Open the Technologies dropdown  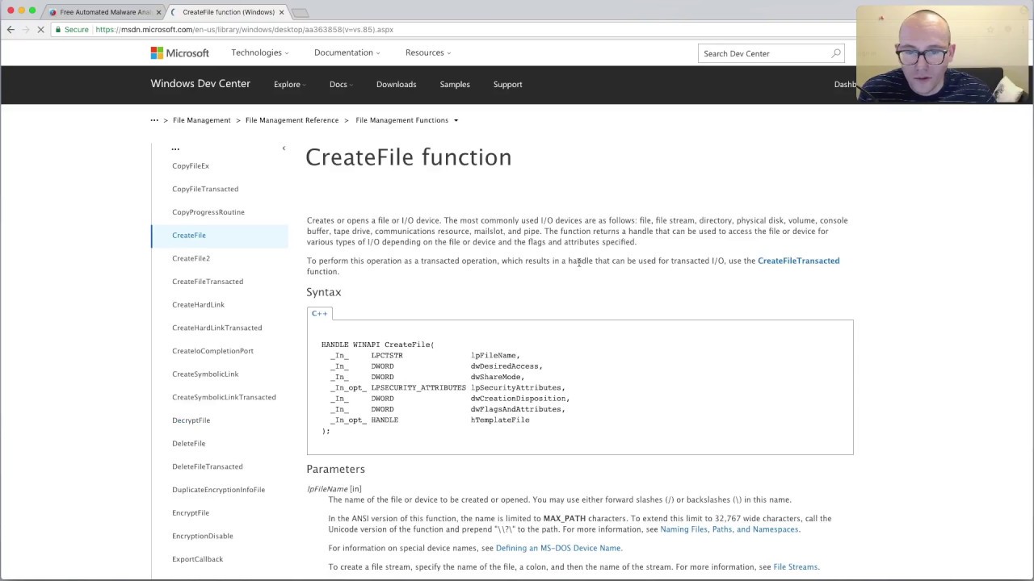260,53
